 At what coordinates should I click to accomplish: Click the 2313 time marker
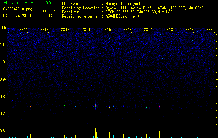pos(65,30)
